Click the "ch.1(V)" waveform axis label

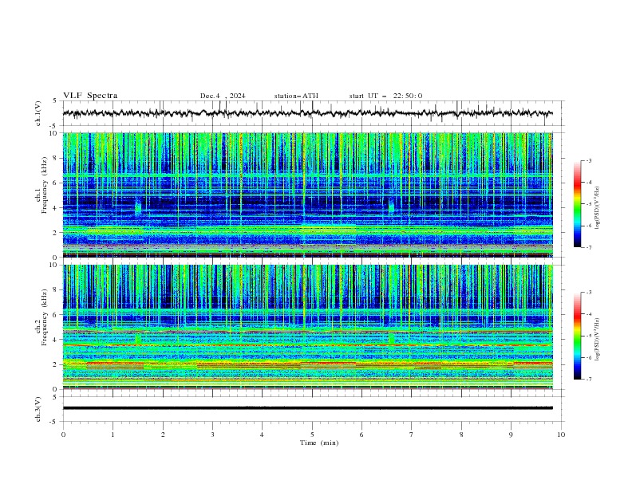pos(38,113)
